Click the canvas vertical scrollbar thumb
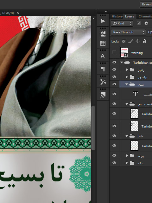 point(93,128)
